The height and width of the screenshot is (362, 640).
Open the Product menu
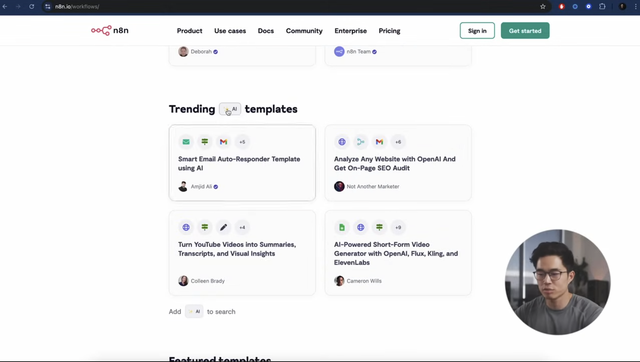tap(189, 31)
